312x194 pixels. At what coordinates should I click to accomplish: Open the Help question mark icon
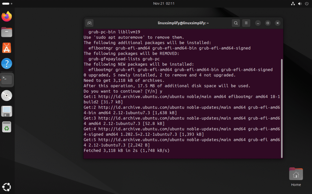point(7,64)
